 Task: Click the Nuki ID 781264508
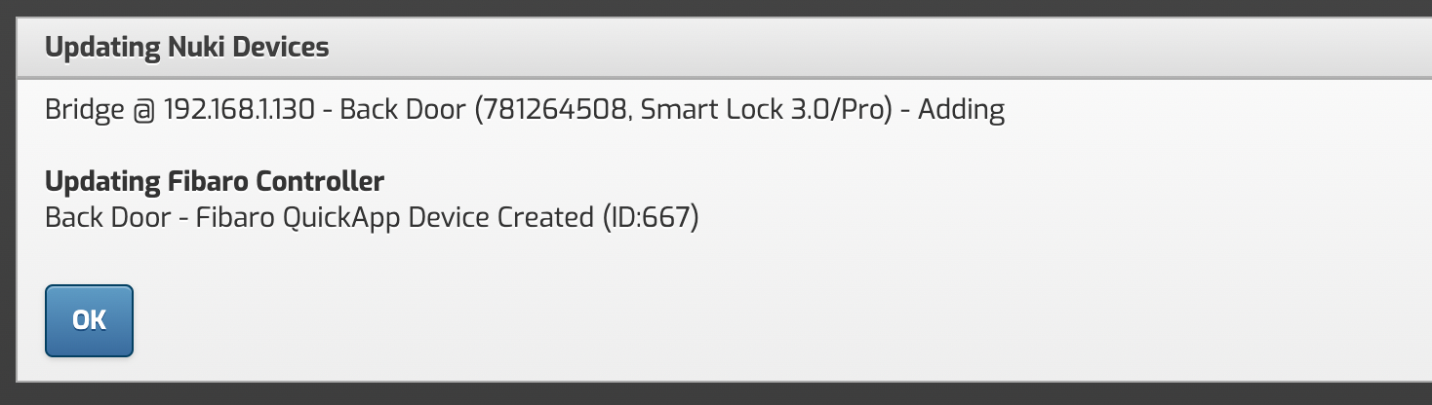click(553, 109)
